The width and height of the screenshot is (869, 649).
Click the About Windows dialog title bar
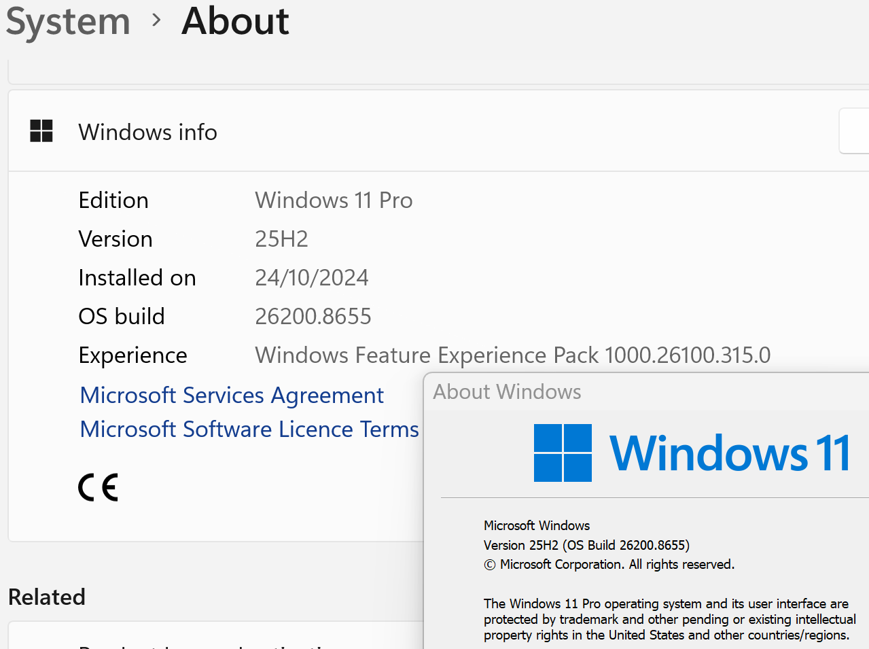click(x=646, y=391)
